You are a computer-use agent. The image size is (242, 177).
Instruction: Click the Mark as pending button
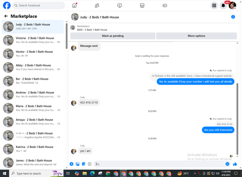(113, 36)
